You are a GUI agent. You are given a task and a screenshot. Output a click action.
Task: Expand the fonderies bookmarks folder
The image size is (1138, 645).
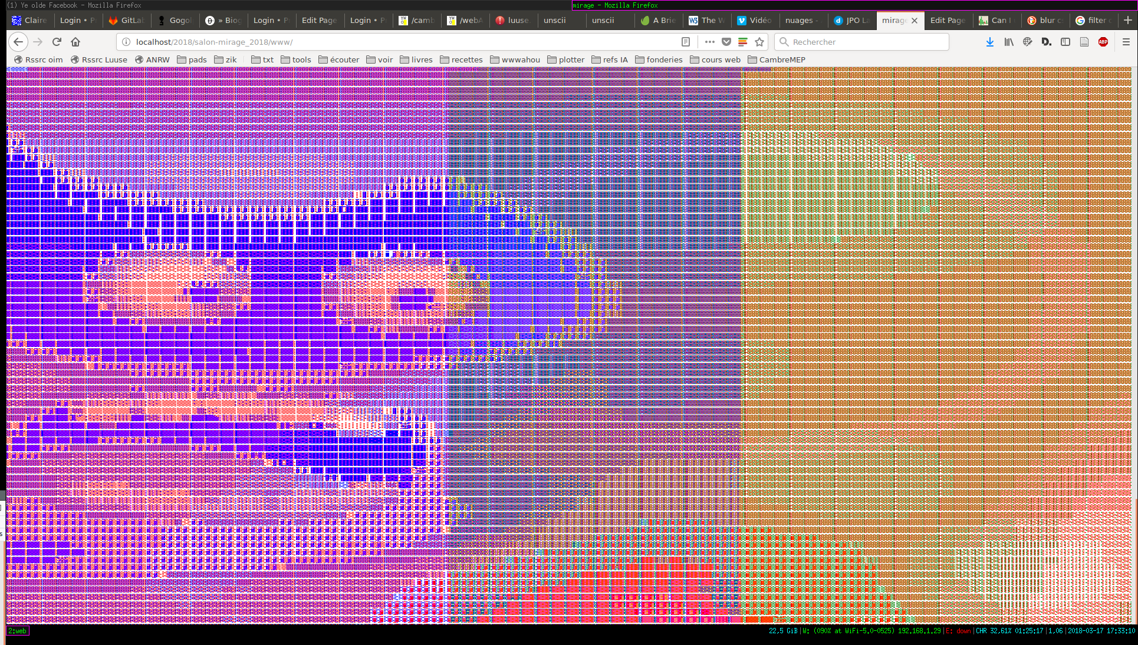(x=659, y=59)
